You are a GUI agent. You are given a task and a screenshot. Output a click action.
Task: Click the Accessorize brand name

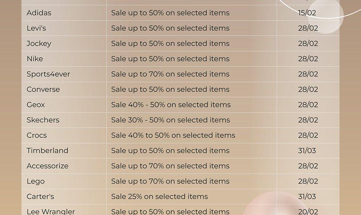pyautogui.click(x=47, y=166)
